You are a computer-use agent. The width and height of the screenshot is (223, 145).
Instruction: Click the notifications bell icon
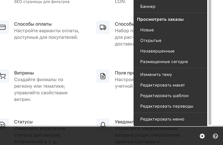tap(103, 125)
